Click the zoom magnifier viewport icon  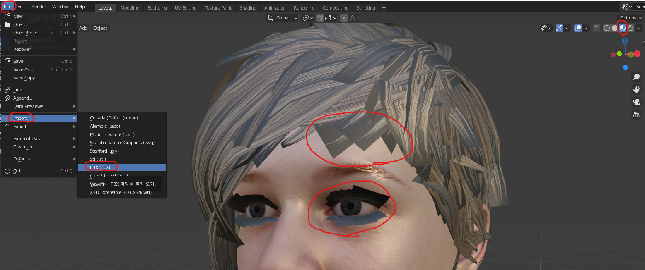[636, 77]
